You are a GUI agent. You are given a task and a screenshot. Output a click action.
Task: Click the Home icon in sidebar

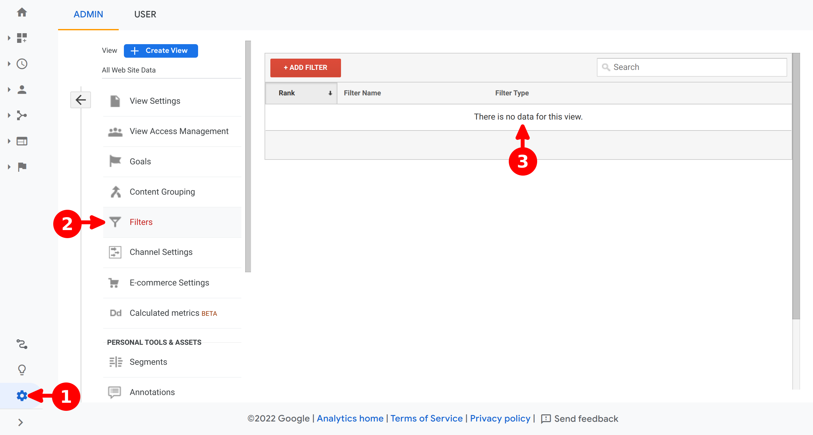pos(22,13)
